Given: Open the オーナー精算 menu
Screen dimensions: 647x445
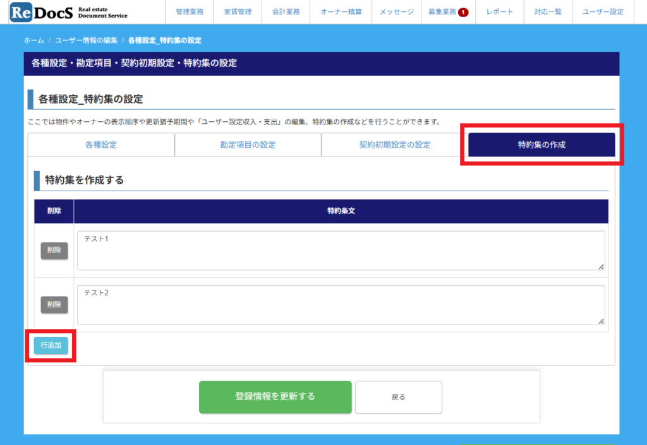Looking at the screenshot, I should point(341,12).
